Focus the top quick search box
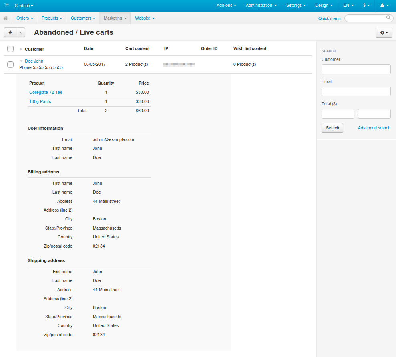Image resolution: width=396 pixels, height=357 pixels. (368, 18)
